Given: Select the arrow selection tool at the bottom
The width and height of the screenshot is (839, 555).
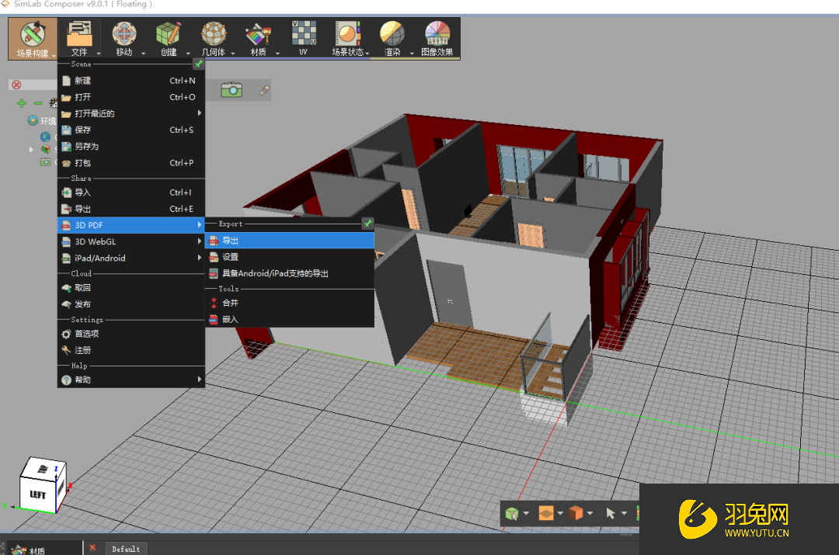Looking at the screenshot, I should point(611,513).
